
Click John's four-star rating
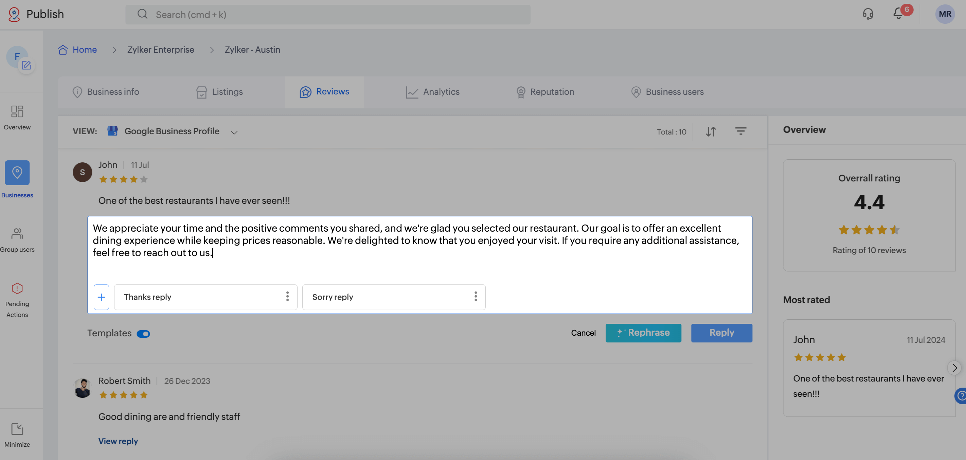tap(123, 179)
